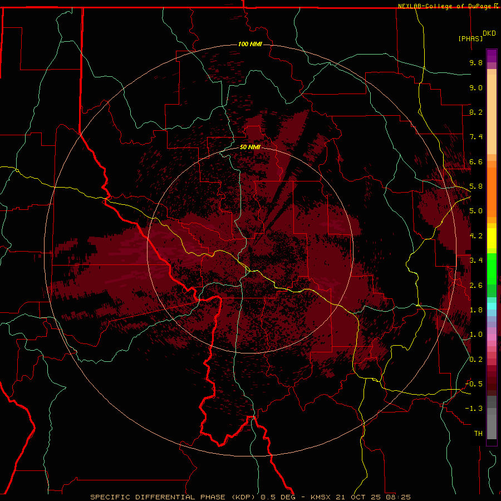Click the 4.2 scale value
Viewport: 501px width, 501px height.
(476, 236)
